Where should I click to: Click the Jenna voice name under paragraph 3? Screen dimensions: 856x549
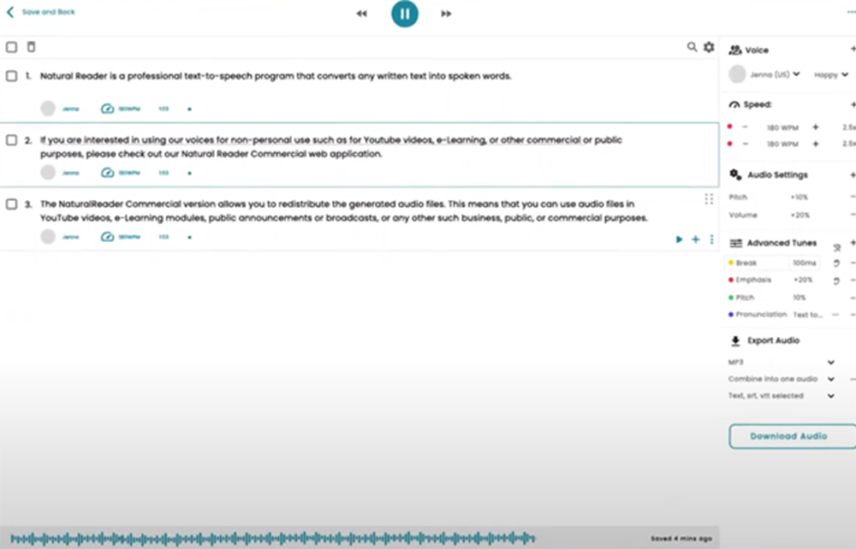click(x=70, y=237)
